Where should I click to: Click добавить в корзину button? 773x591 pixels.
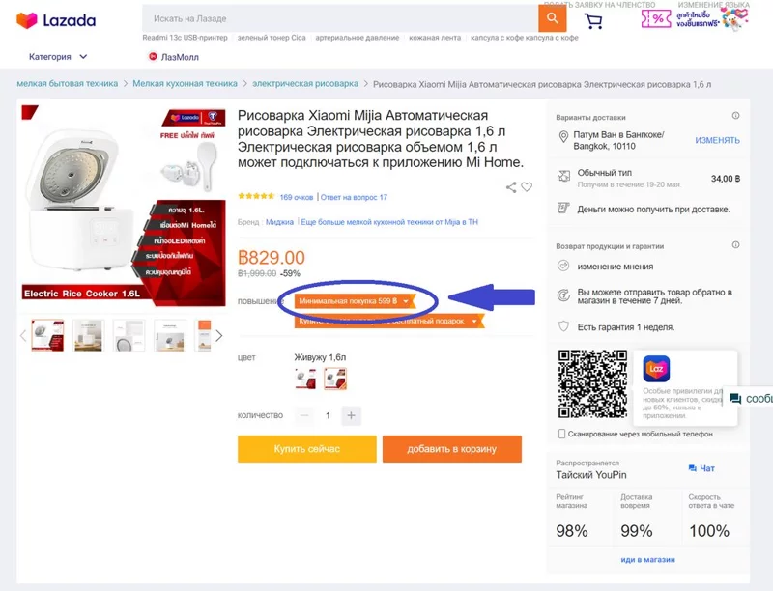(452, 449)
